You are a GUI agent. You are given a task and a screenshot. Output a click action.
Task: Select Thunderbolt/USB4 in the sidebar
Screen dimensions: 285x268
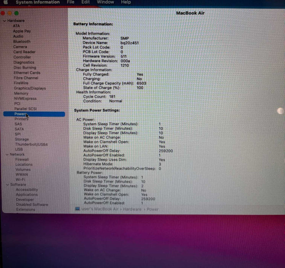point(31,144)
